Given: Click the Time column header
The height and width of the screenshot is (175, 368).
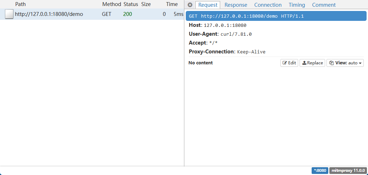Looking at the screenshot, I should click(172, 4).
